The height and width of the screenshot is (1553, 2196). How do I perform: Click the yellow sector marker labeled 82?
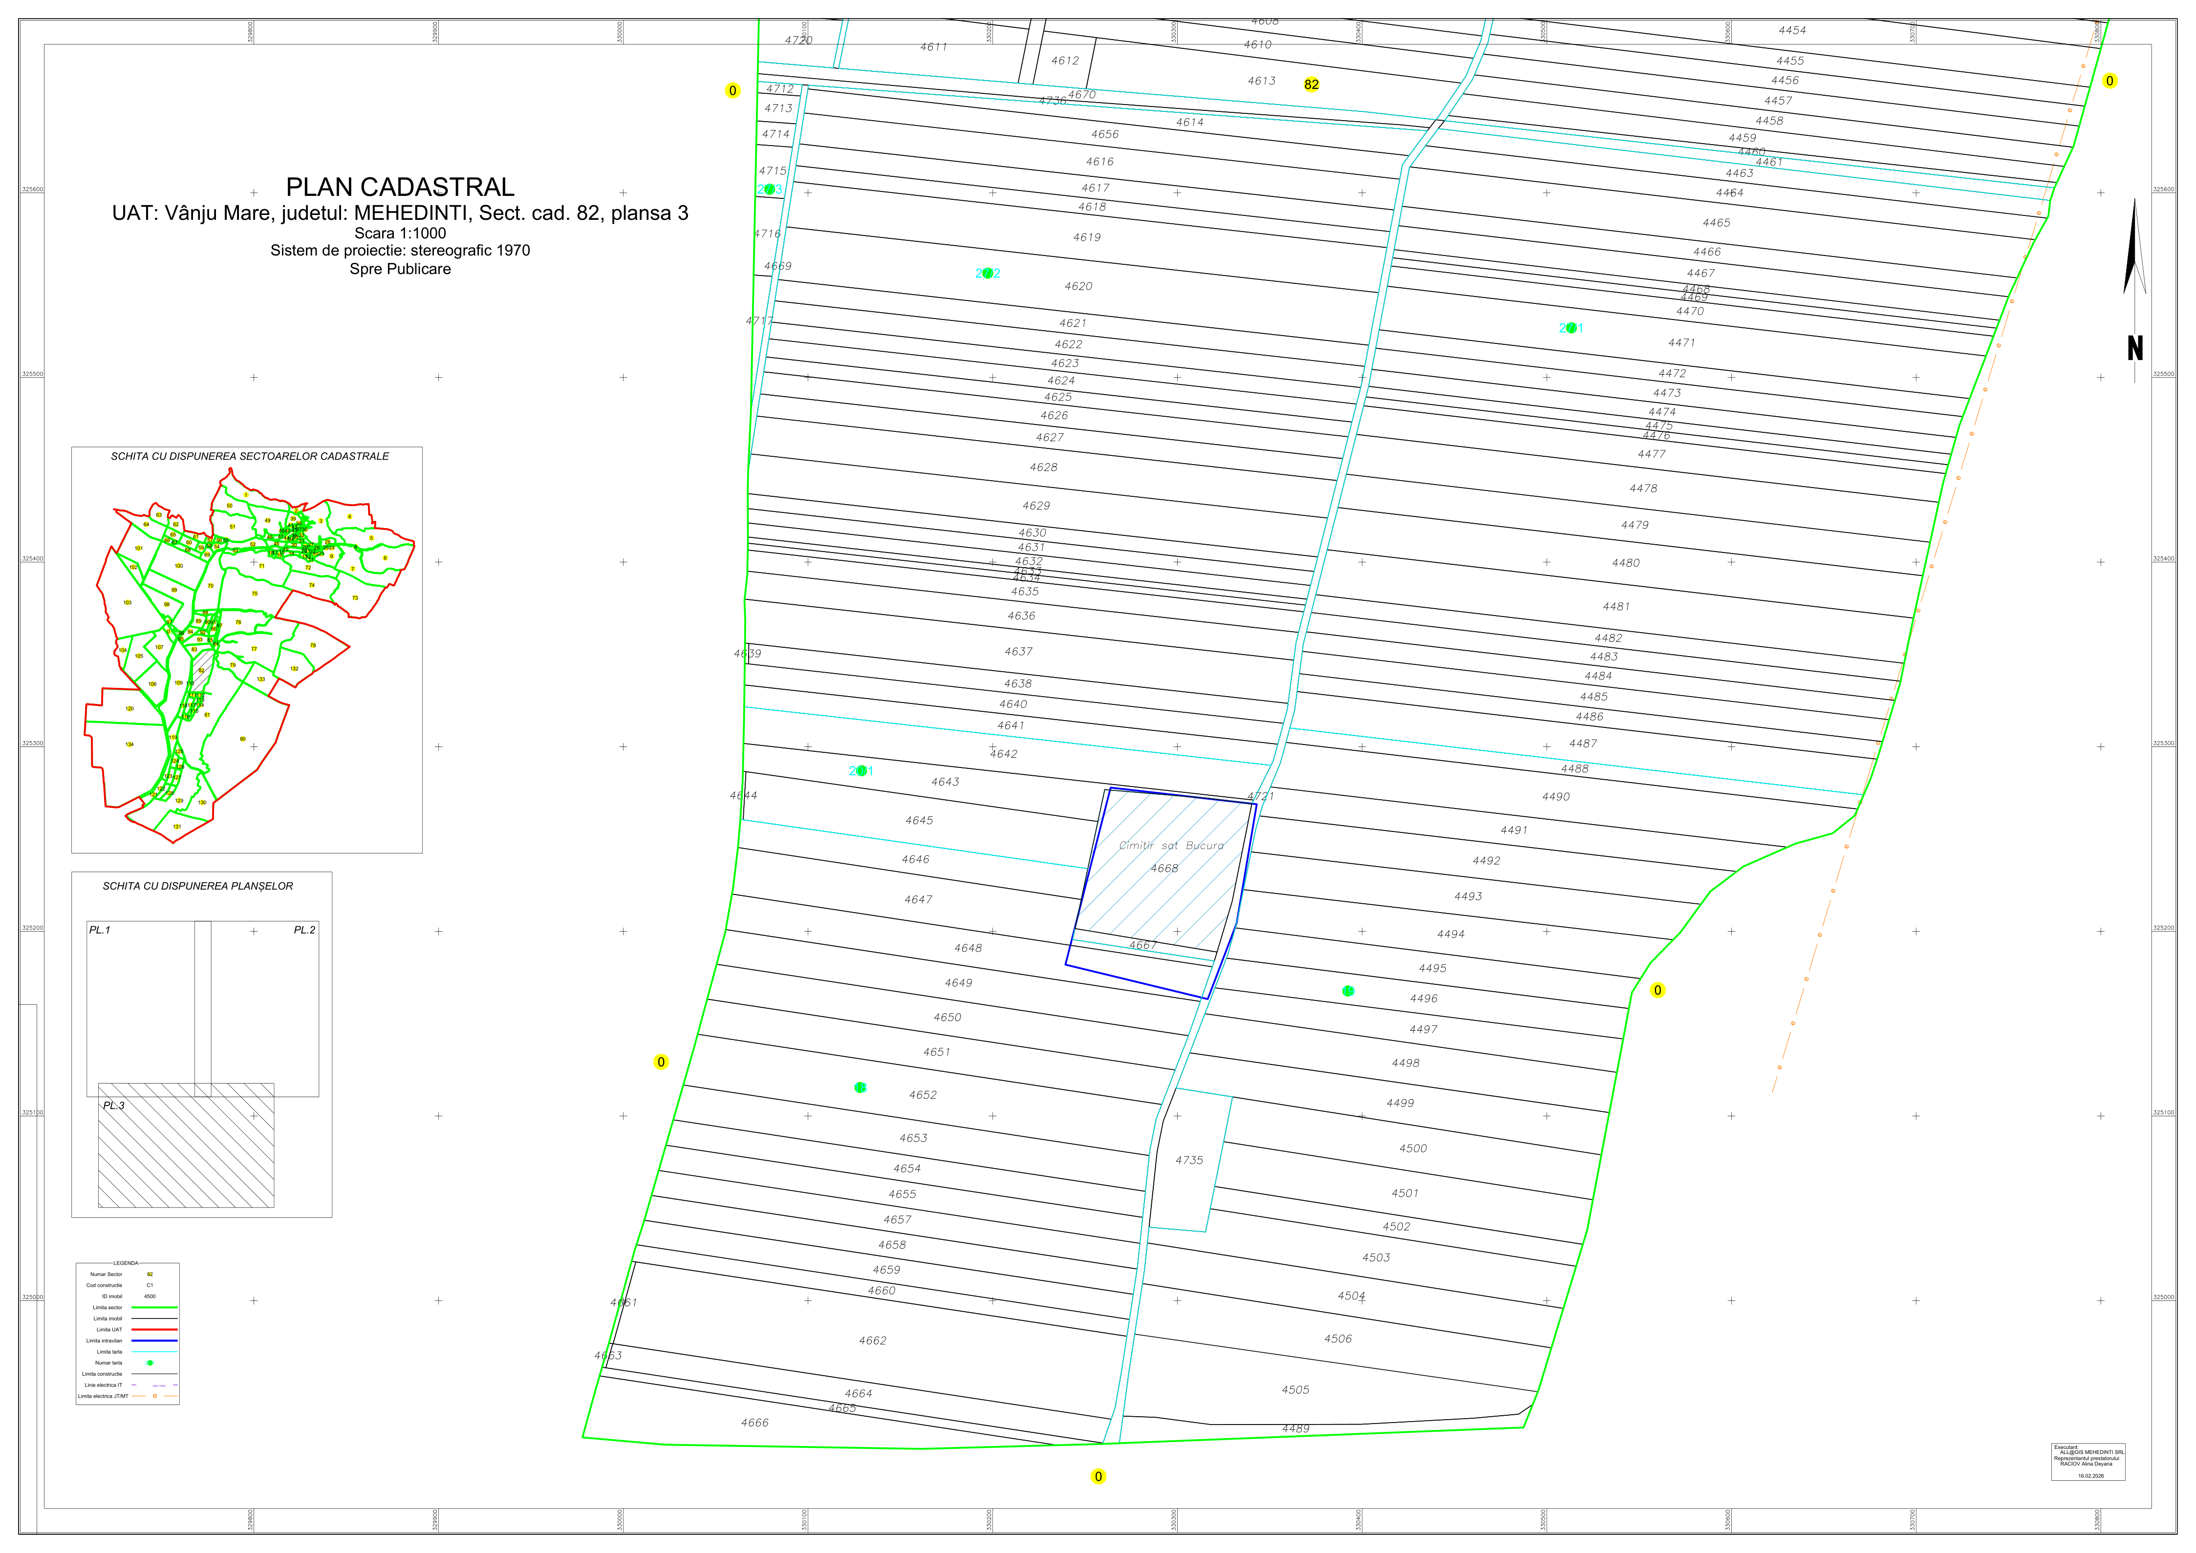point(1311,84)
